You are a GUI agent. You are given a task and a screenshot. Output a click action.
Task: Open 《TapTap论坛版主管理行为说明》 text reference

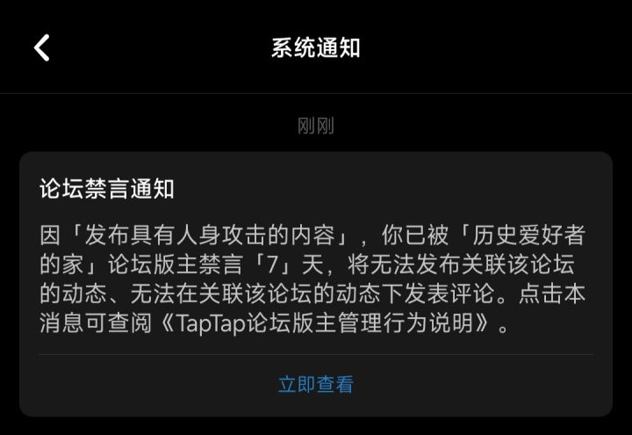(x=325, y=323)
